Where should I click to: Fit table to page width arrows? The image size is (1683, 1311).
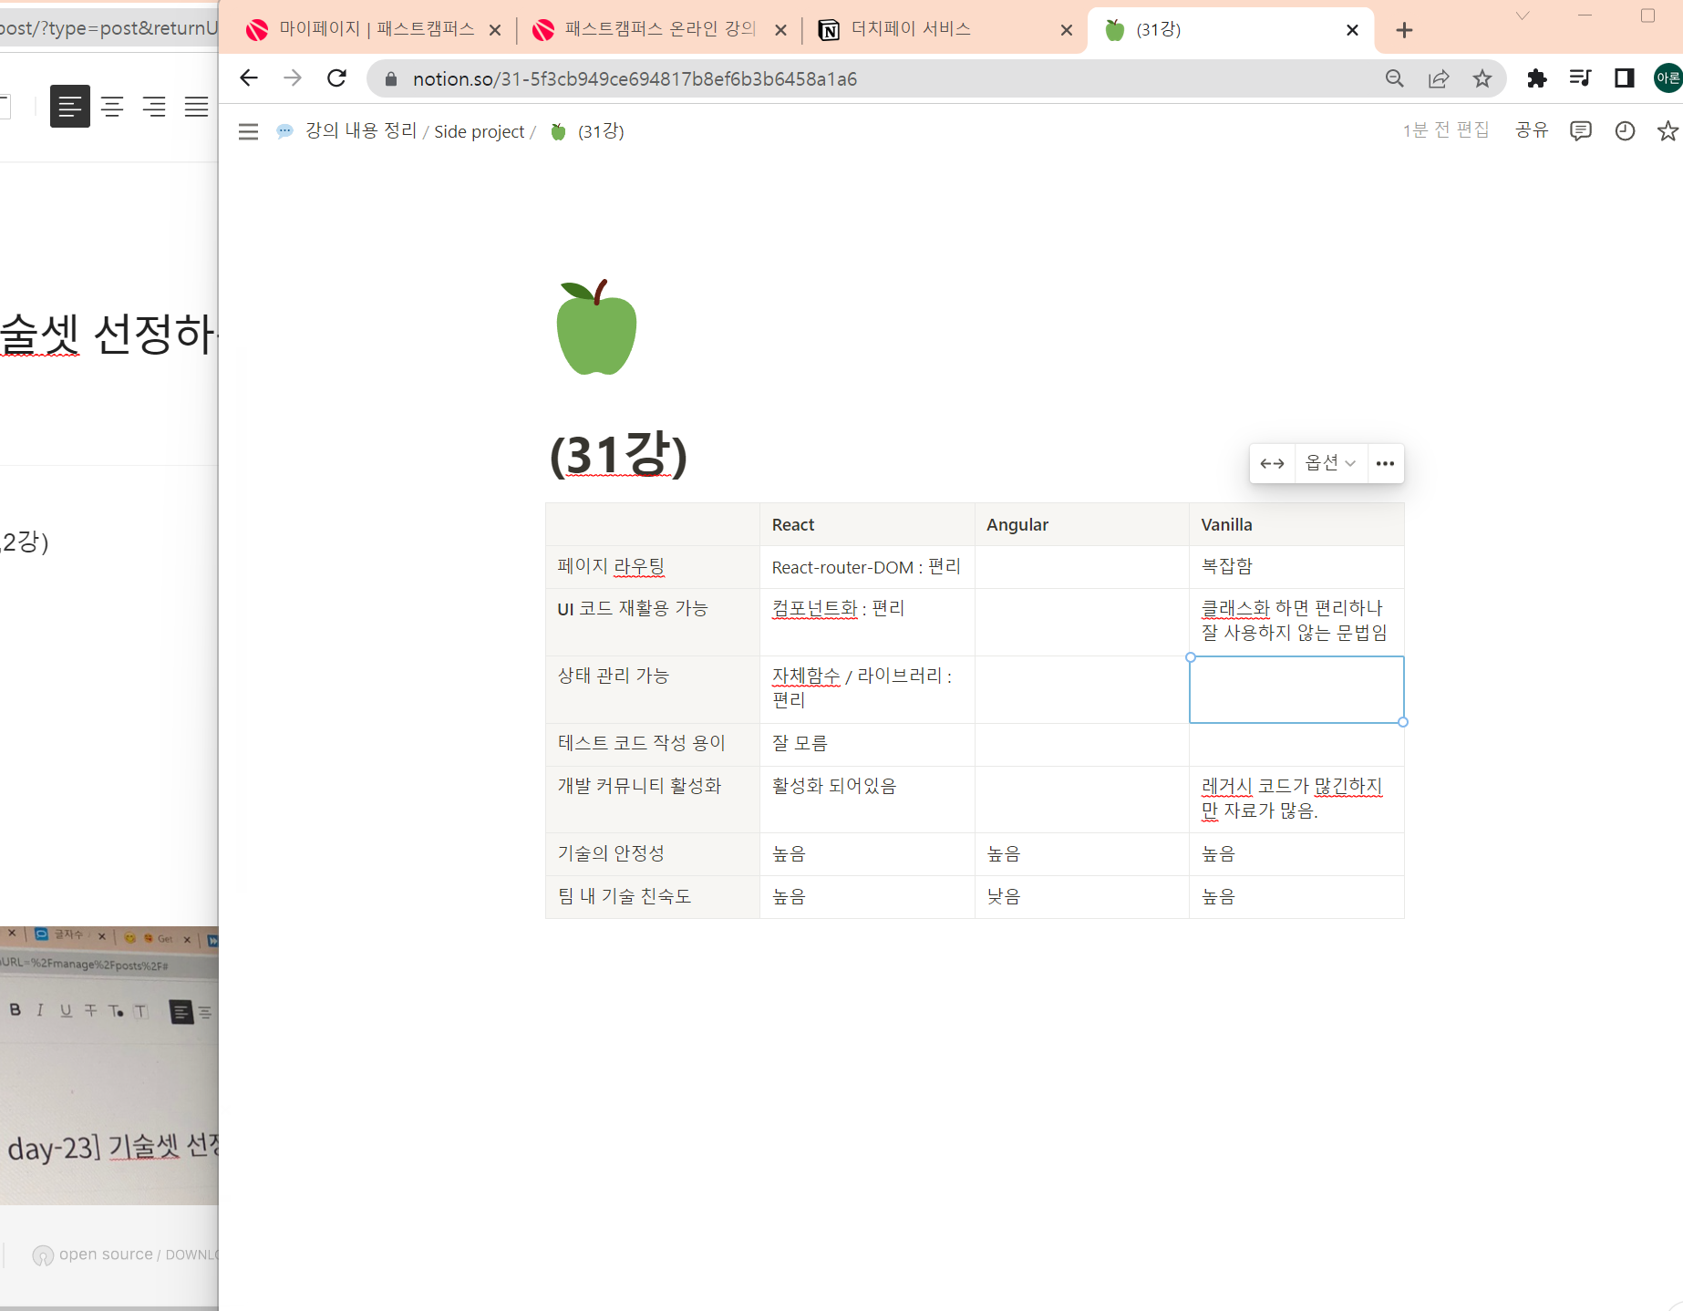1272,463
